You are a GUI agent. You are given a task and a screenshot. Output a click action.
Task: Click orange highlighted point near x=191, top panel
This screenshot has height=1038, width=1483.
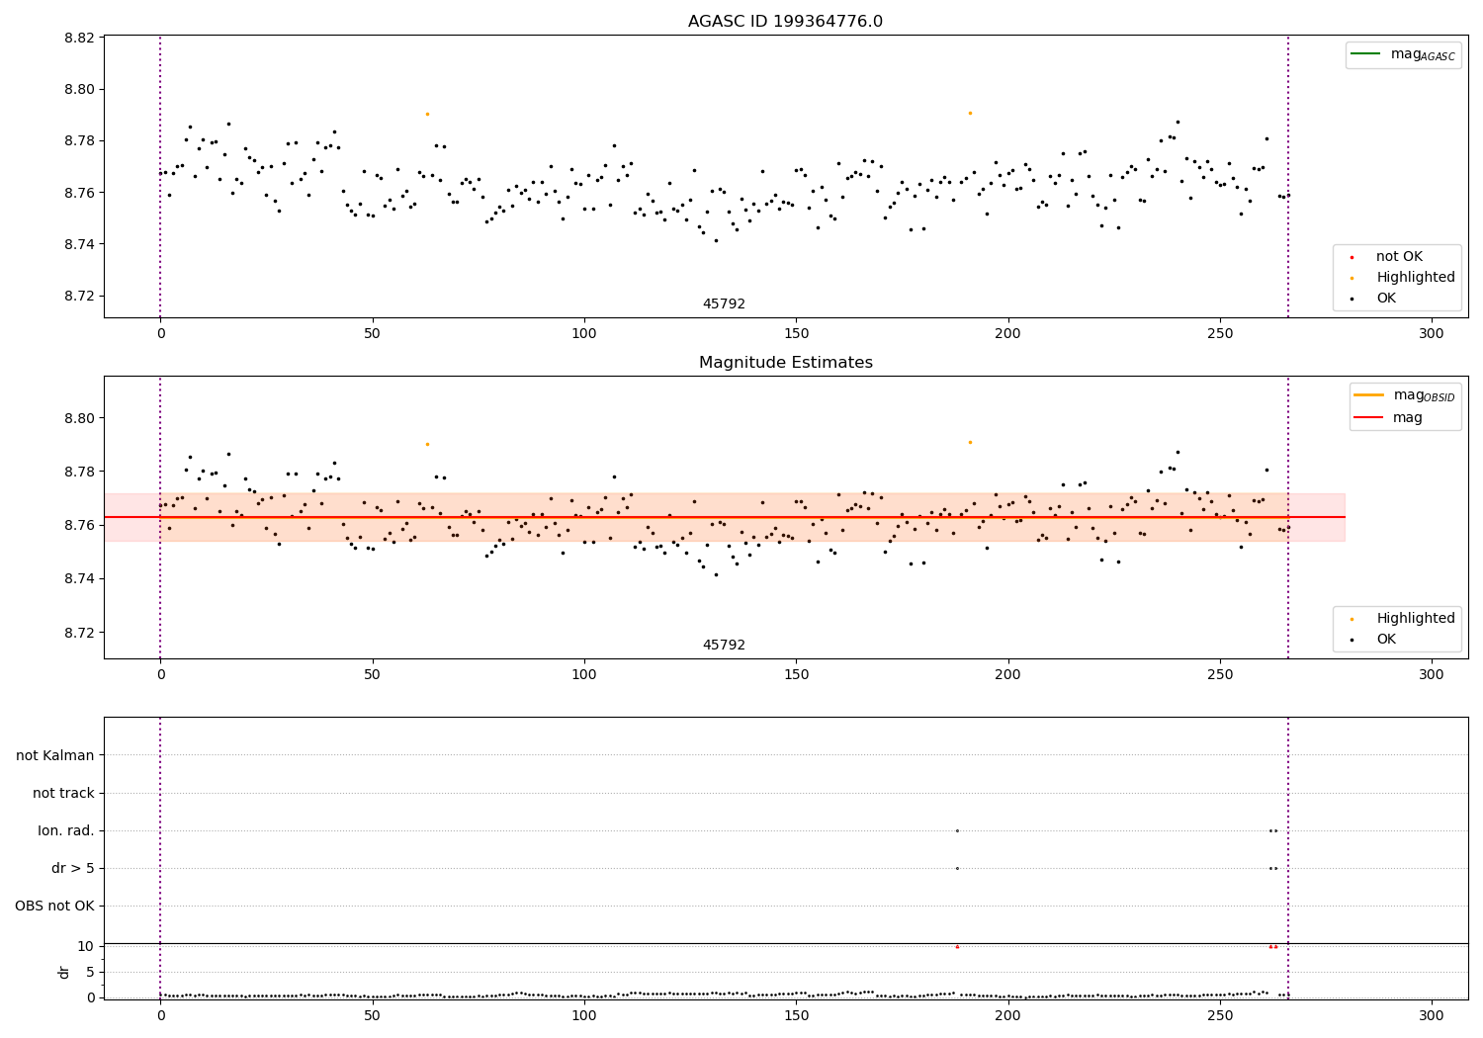pyautogui.click(x=970, y=113)
